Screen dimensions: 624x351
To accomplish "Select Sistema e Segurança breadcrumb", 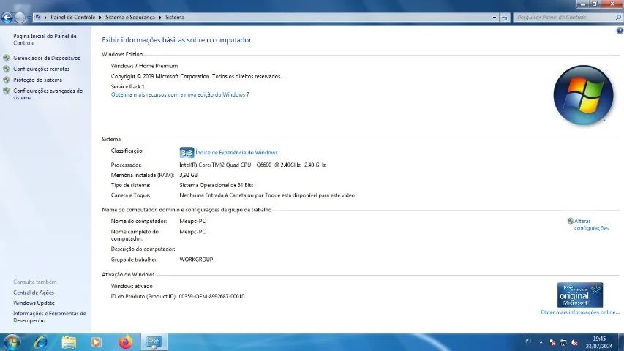I will click(130, 17).
